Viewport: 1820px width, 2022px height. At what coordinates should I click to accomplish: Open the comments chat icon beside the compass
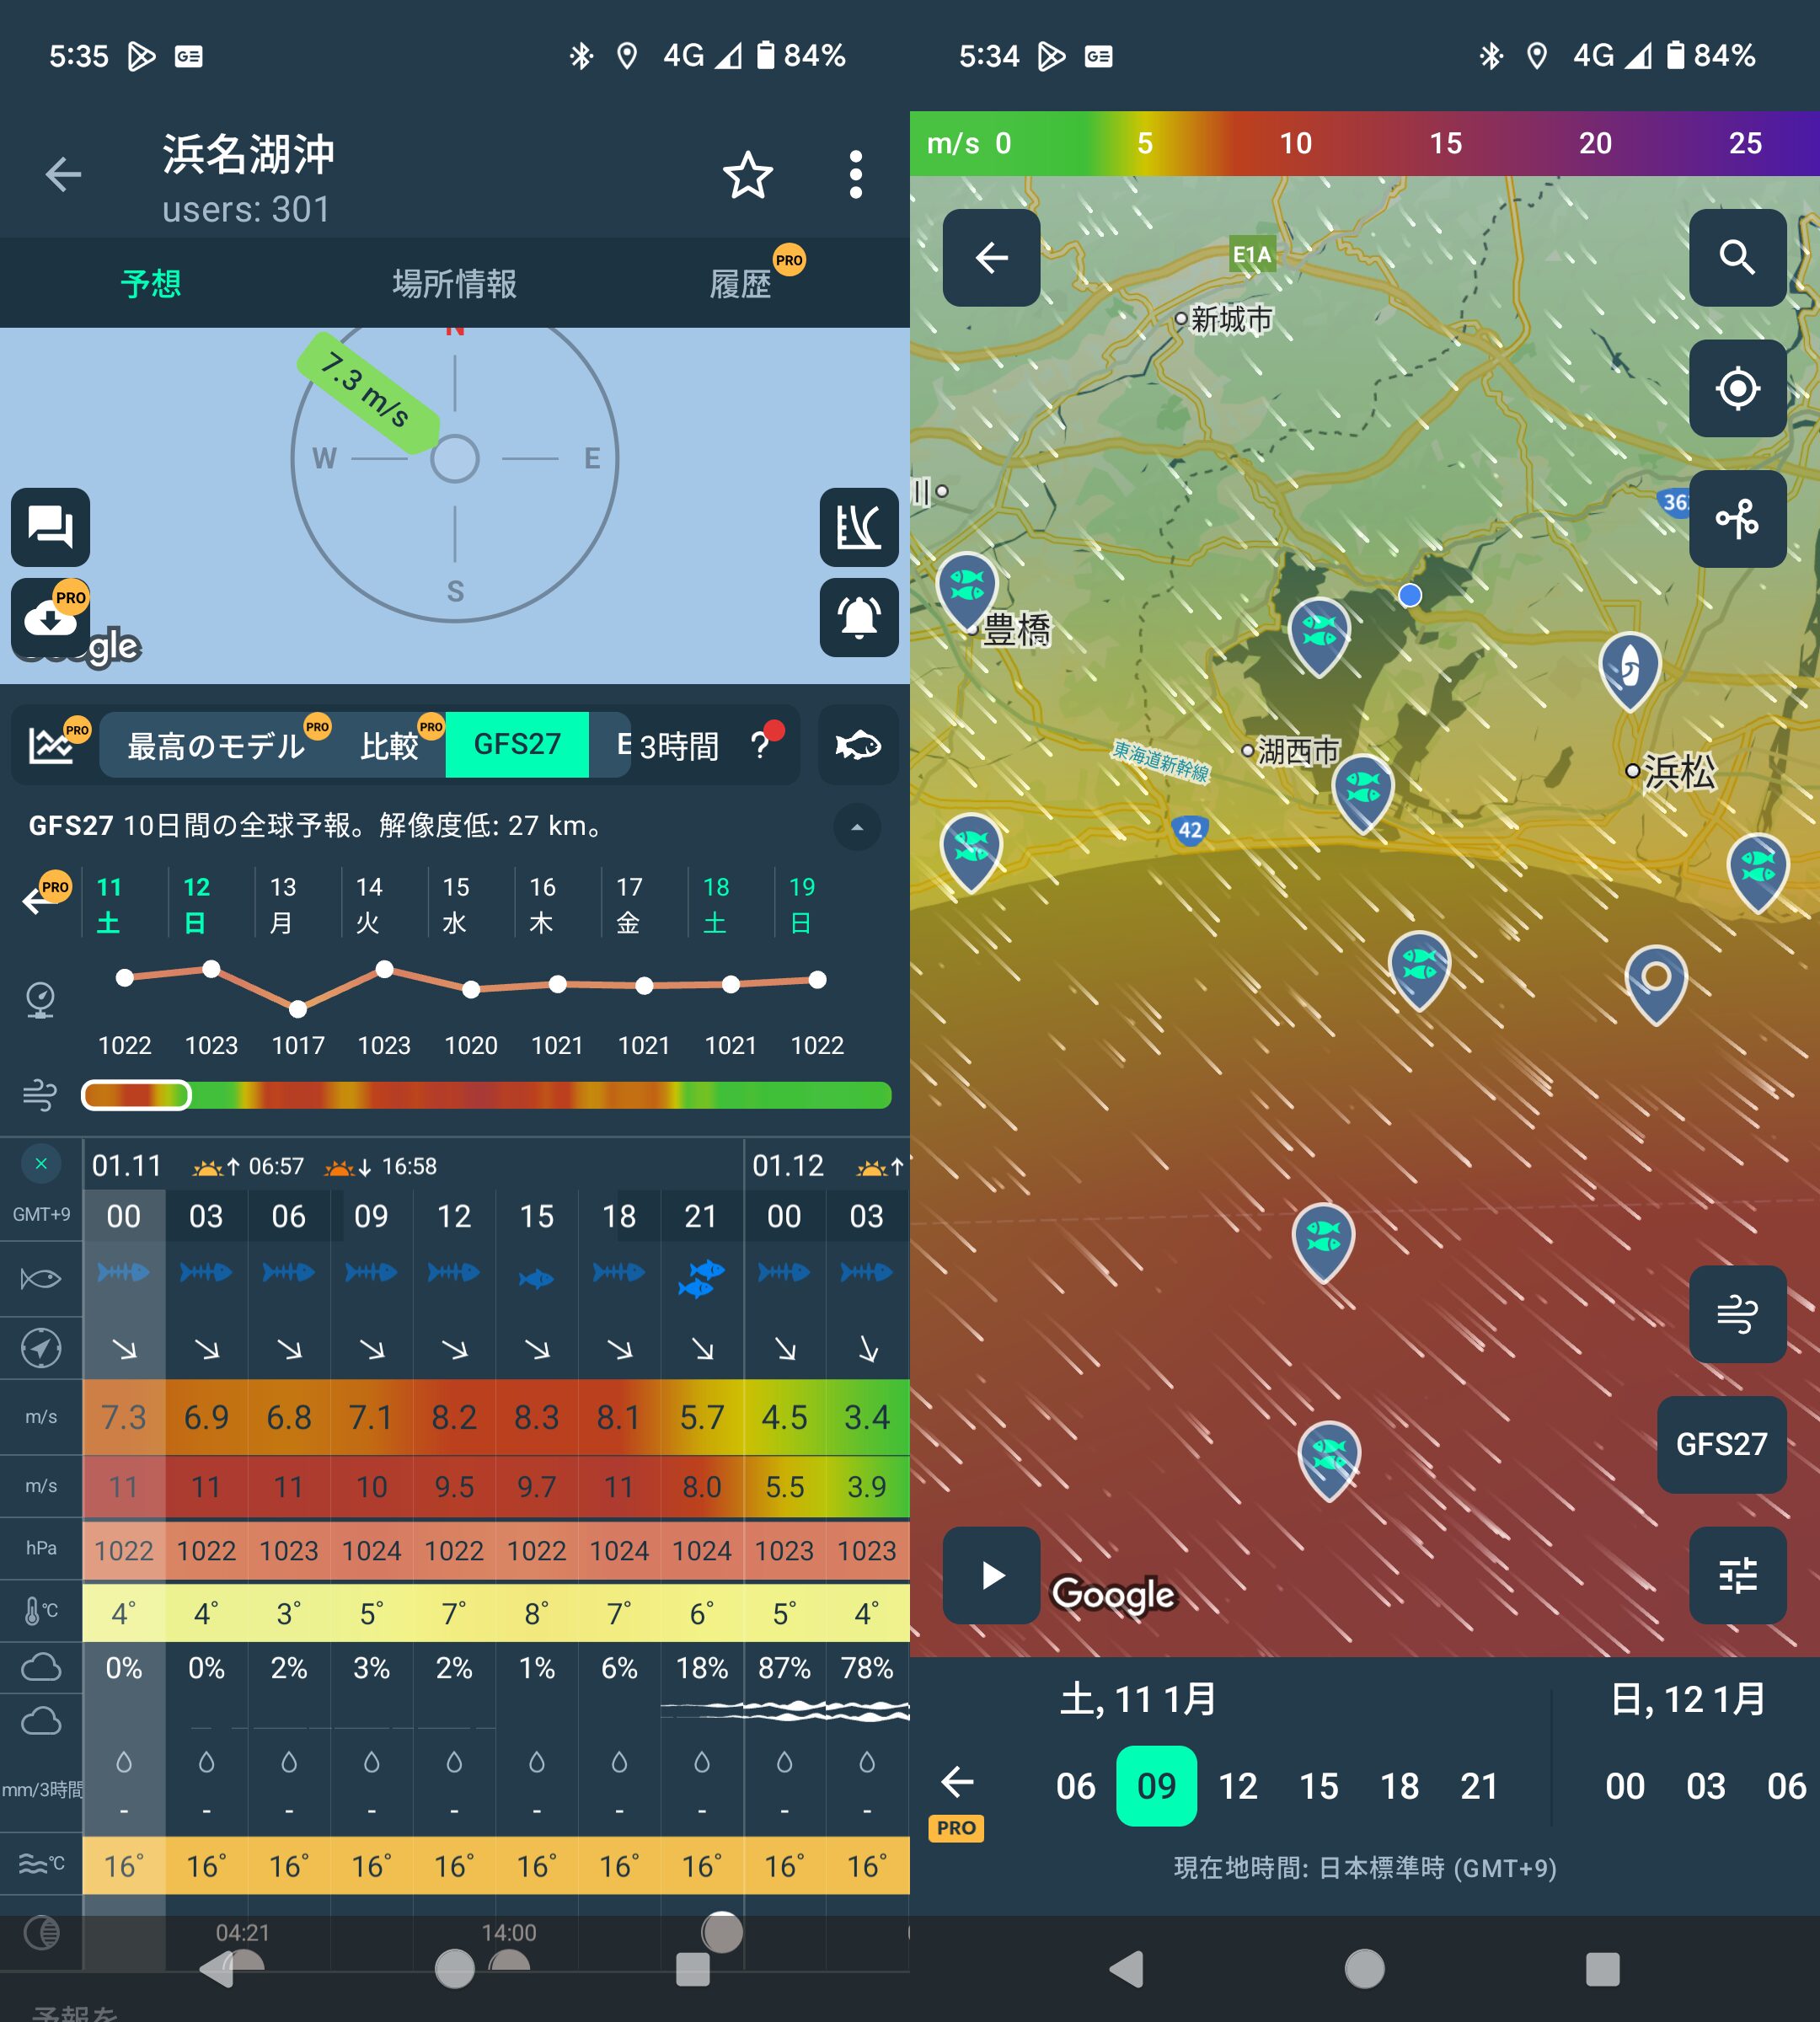click(50, 528)
